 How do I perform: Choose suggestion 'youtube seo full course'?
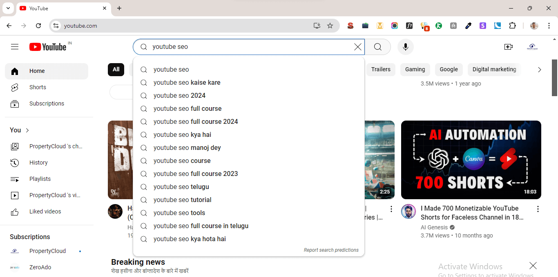tap(249, 109)
